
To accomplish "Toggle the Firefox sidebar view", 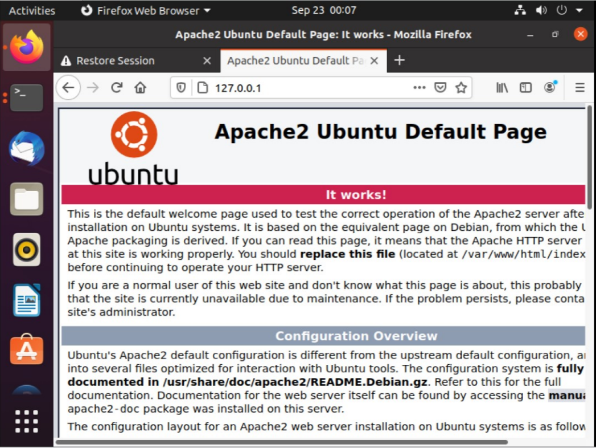I will (526, 88).
